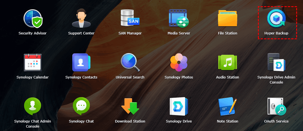Launch Synology Chat Admin Console
Screen dimensions: 303x131
click(33, 106)
